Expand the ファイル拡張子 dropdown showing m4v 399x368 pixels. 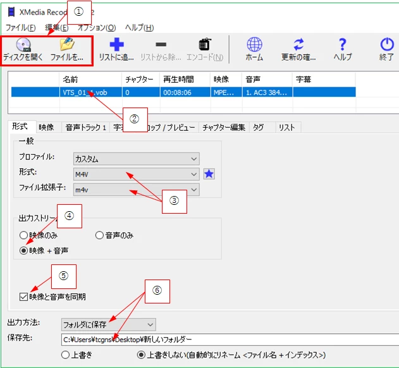(x=137, y=190)
